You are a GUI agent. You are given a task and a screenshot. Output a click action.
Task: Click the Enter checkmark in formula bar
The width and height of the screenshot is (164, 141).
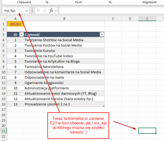click(x=44, y=11)
